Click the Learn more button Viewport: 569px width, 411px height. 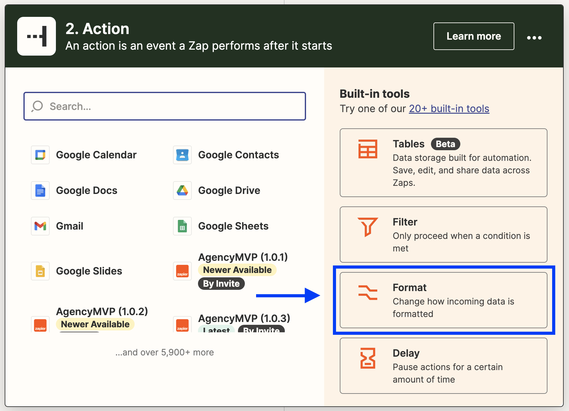click(x=474, y=36)
